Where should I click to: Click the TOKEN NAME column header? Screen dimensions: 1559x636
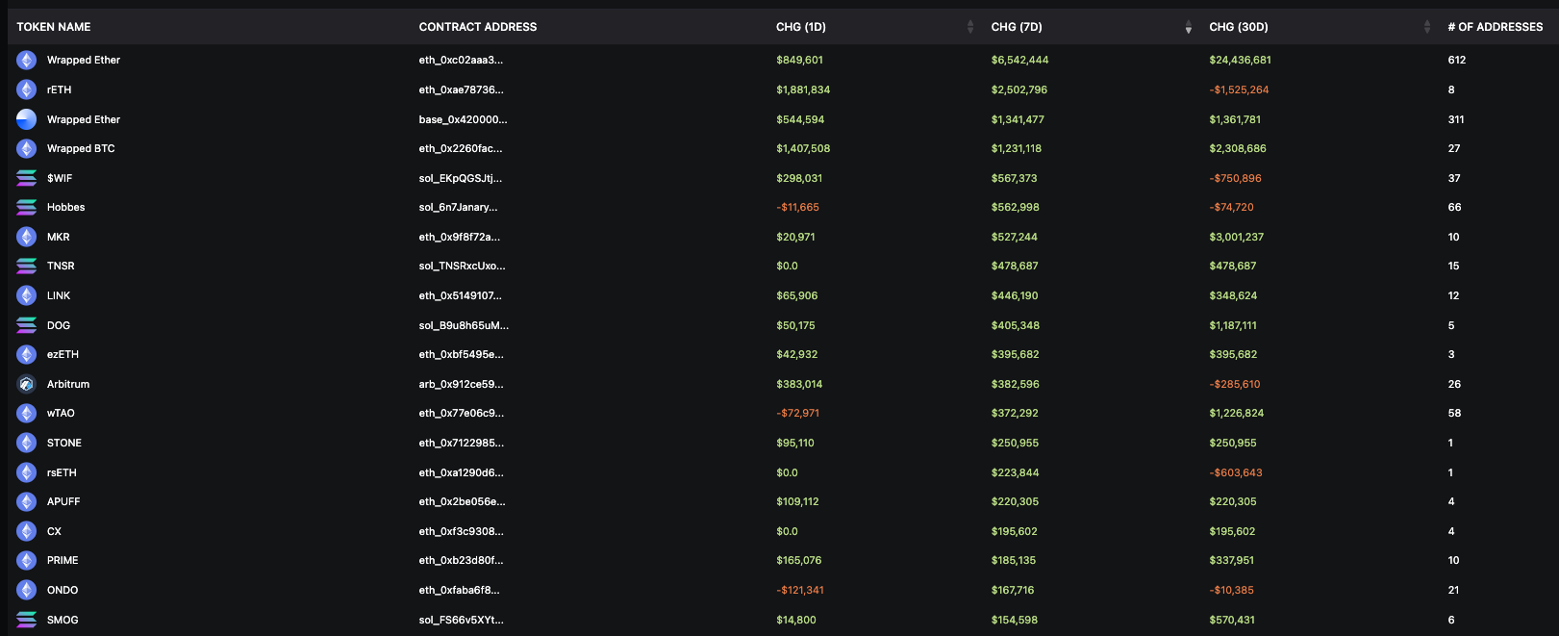click(x=54, y=27)
